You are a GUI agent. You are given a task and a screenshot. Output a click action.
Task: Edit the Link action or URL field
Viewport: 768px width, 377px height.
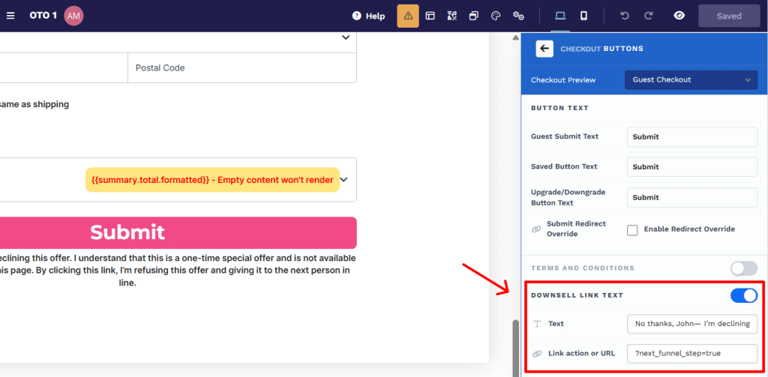[692, 354]
